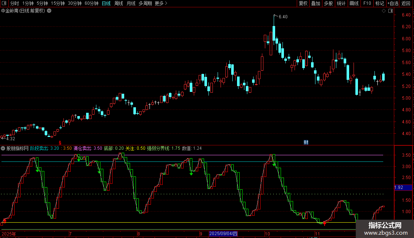
Task: Click the 强弱分界线 1.75 label
Action: click(x=164, y=148)
